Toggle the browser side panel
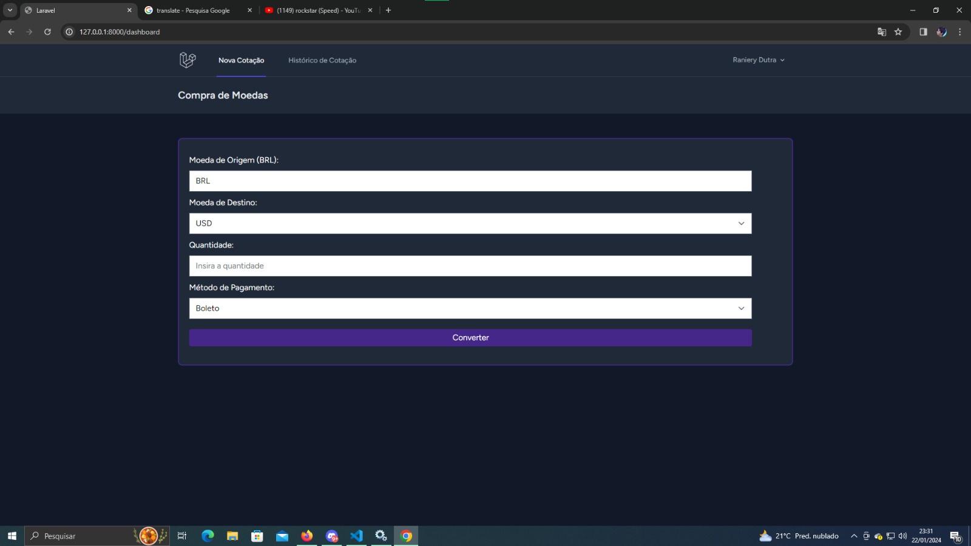 click(923, 32)
